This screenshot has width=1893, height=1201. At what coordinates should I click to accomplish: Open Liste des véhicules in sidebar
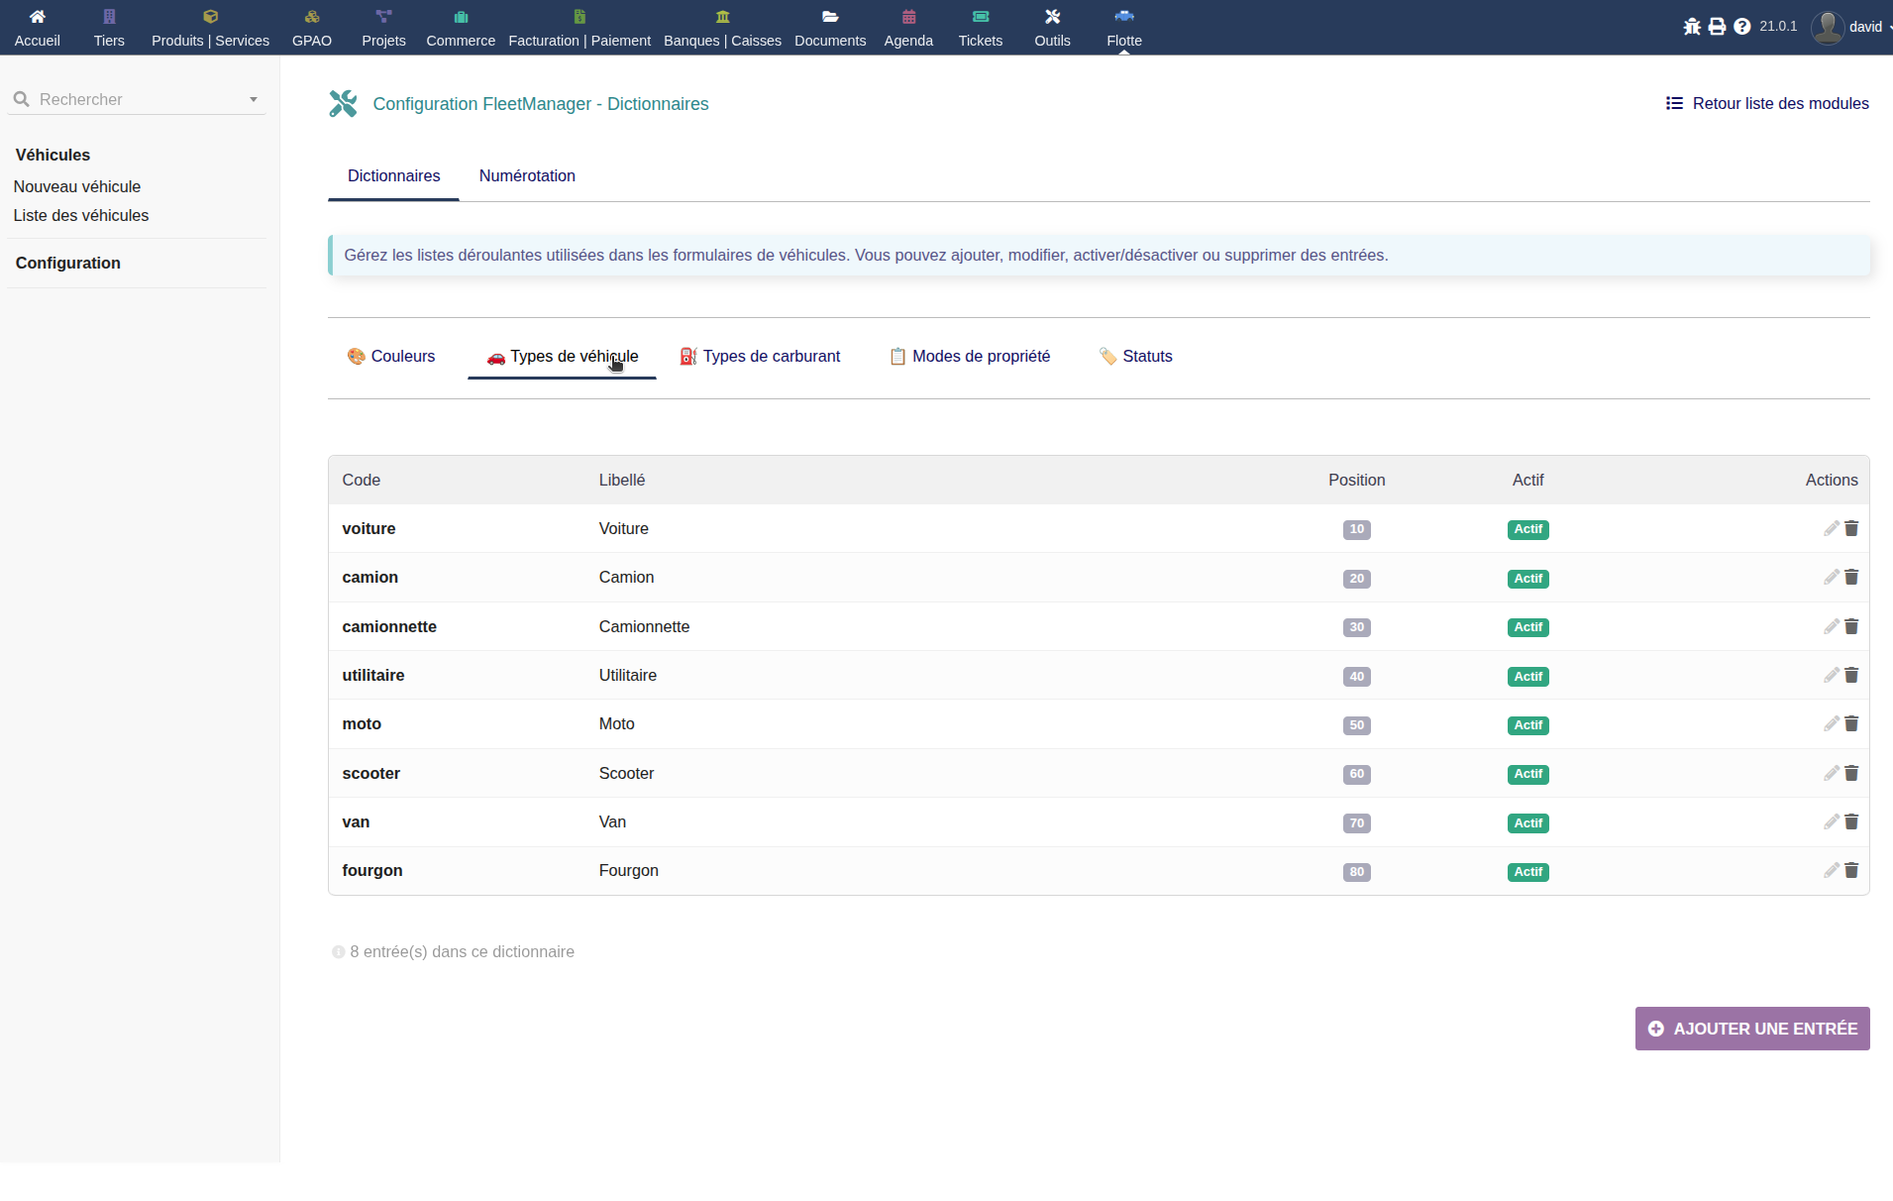click(x=81, y=215)
